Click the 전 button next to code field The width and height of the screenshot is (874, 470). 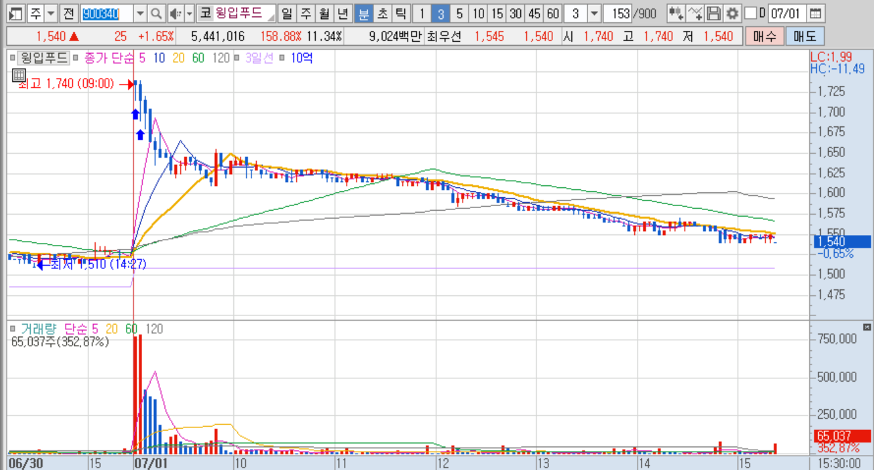68,13
